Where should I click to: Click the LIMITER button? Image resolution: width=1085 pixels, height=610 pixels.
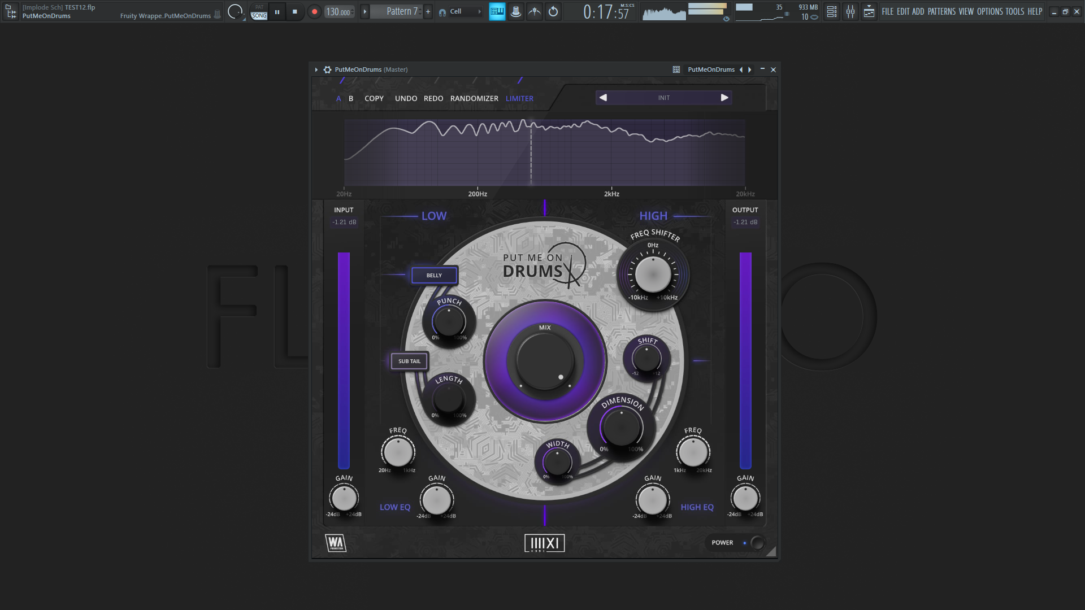(x=519, y=98)
